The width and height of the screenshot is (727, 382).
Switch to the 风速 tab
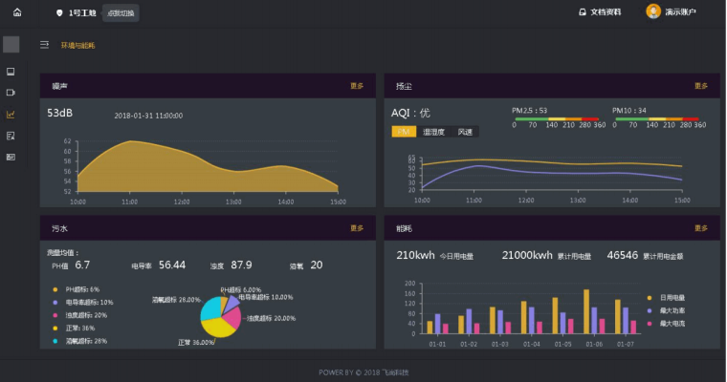[465, 132]
